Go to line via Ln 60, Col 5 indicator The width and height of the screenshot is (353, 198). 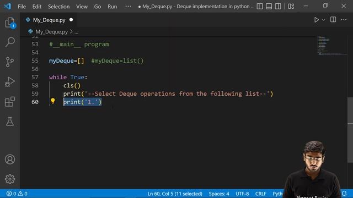click(x=175, y=194)
